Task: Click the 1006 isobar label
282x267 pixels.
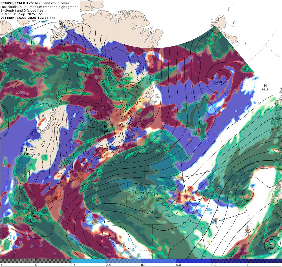Action: tap(276, 129)
